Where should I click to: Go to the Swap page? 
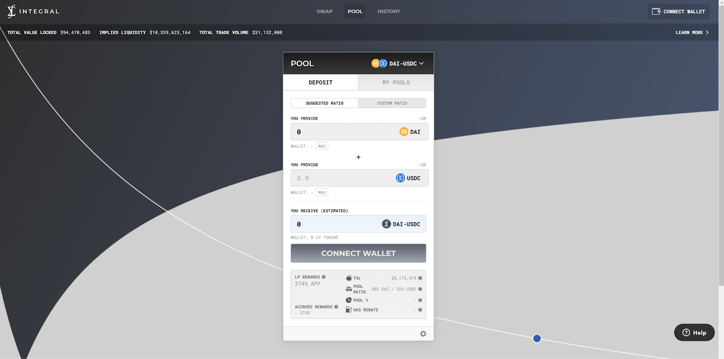(x=324, y=11)
